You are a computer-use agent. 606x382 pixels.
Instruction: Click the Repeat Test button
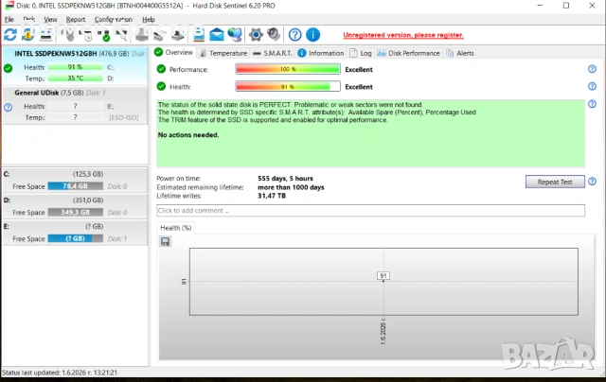(555, 182)
